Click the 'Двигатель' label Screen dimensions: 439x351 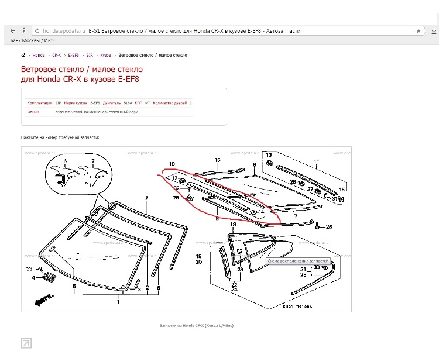coord(112,103)
